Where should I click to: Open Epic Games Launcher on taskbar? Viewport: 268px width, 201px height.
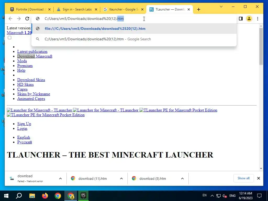coord(83,196)
